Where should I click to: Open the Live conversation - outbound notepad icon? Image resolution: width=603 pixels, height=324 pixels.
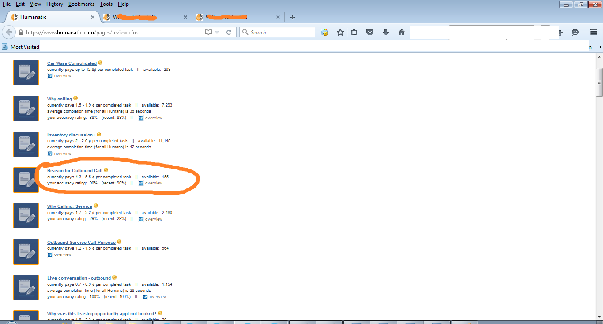(26, 287)
